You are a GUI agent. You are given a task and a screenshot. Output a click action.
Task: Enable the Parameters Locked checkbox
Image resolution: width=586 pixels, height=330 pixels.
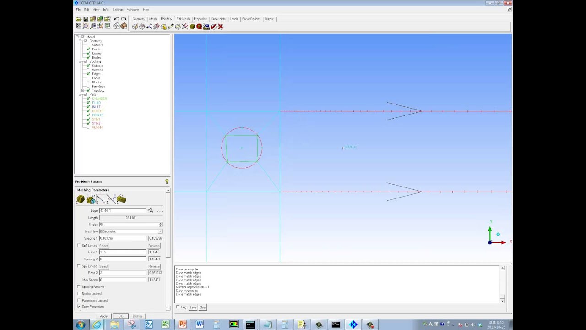click(x=79, y=301)
